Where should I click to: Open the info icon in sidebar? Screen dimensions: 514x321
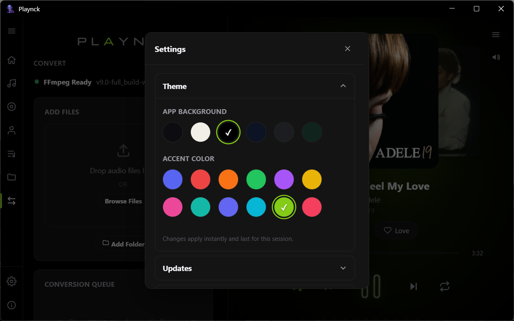pos(12,305)
